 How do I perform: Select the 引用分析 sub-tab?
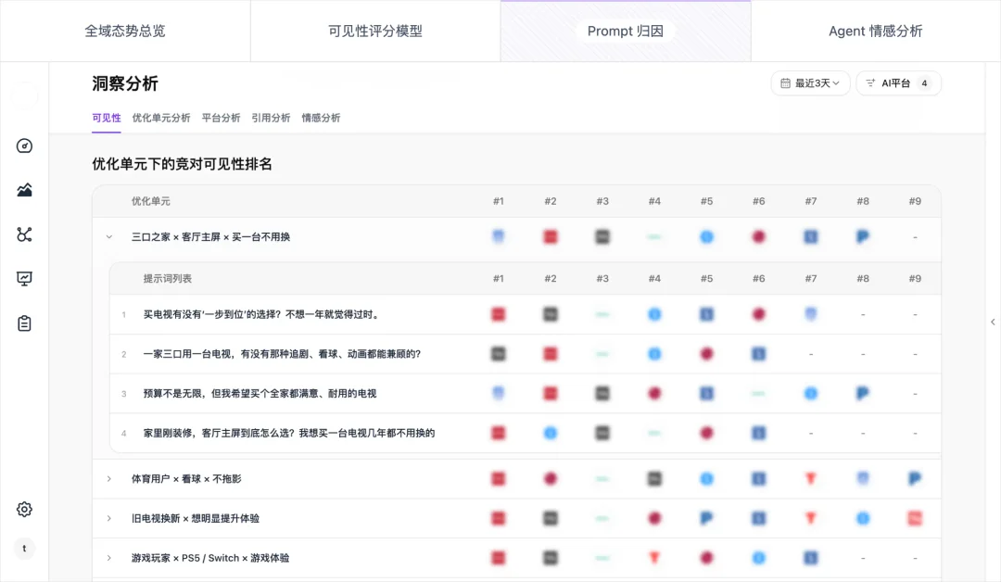click(271, 118)
